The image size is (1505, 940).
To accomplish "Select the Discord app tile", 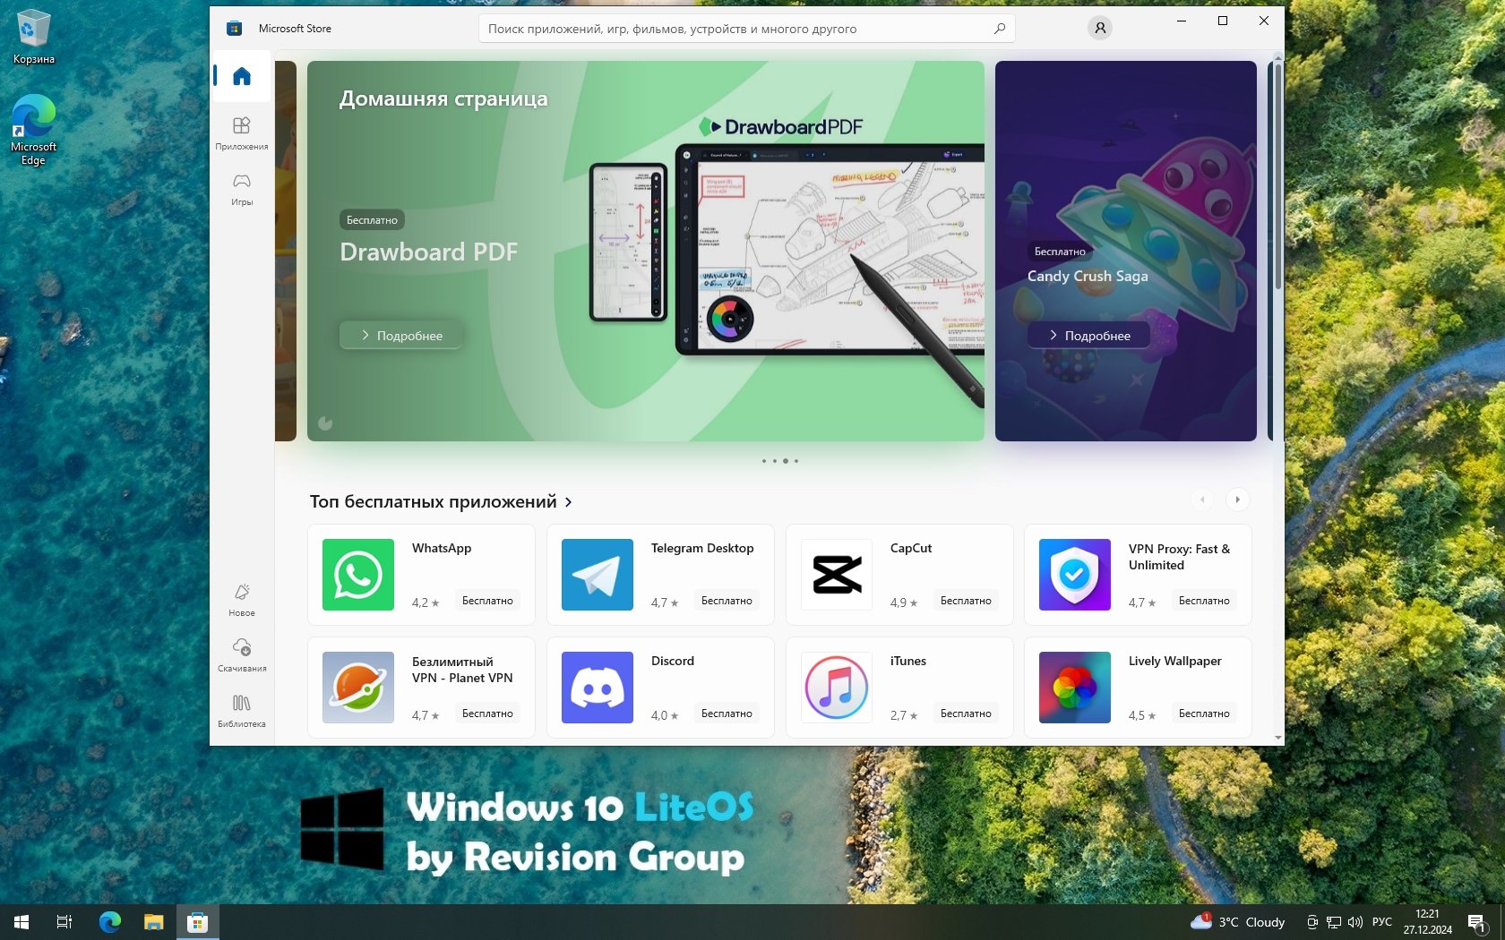I will (660, 688).
